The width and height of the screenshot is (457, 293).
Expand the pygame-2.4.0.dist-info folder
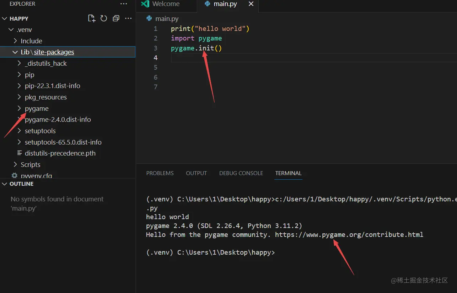point(20,120)
